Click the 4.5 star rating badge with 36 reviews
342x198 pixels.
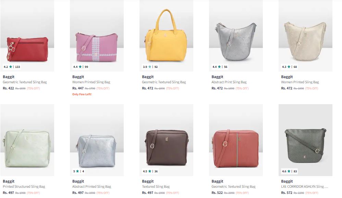click(x=150, y=171)
